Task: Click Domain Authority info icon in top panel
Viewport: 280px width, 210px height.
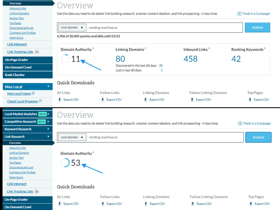Action: 93,48
